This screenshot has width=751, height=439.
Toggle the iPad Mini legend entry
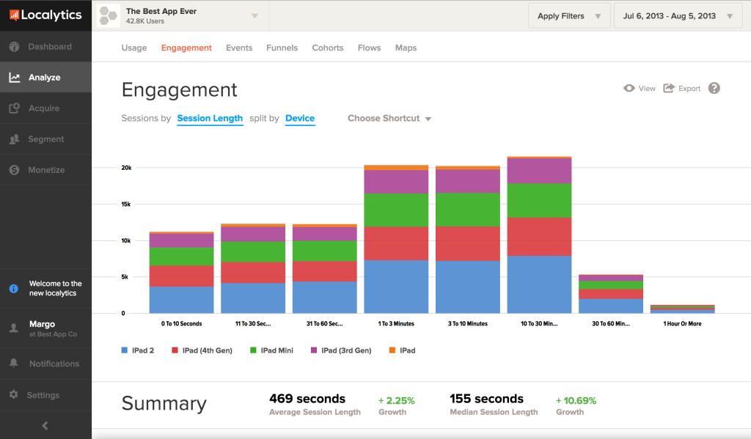click(x=271, y=350)
